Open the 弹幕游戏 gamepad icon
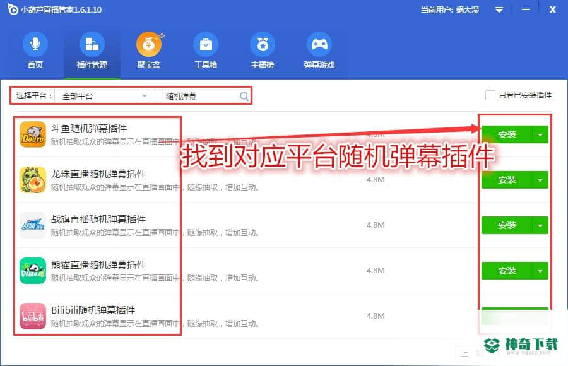568x366 pixels. [319, 44]
